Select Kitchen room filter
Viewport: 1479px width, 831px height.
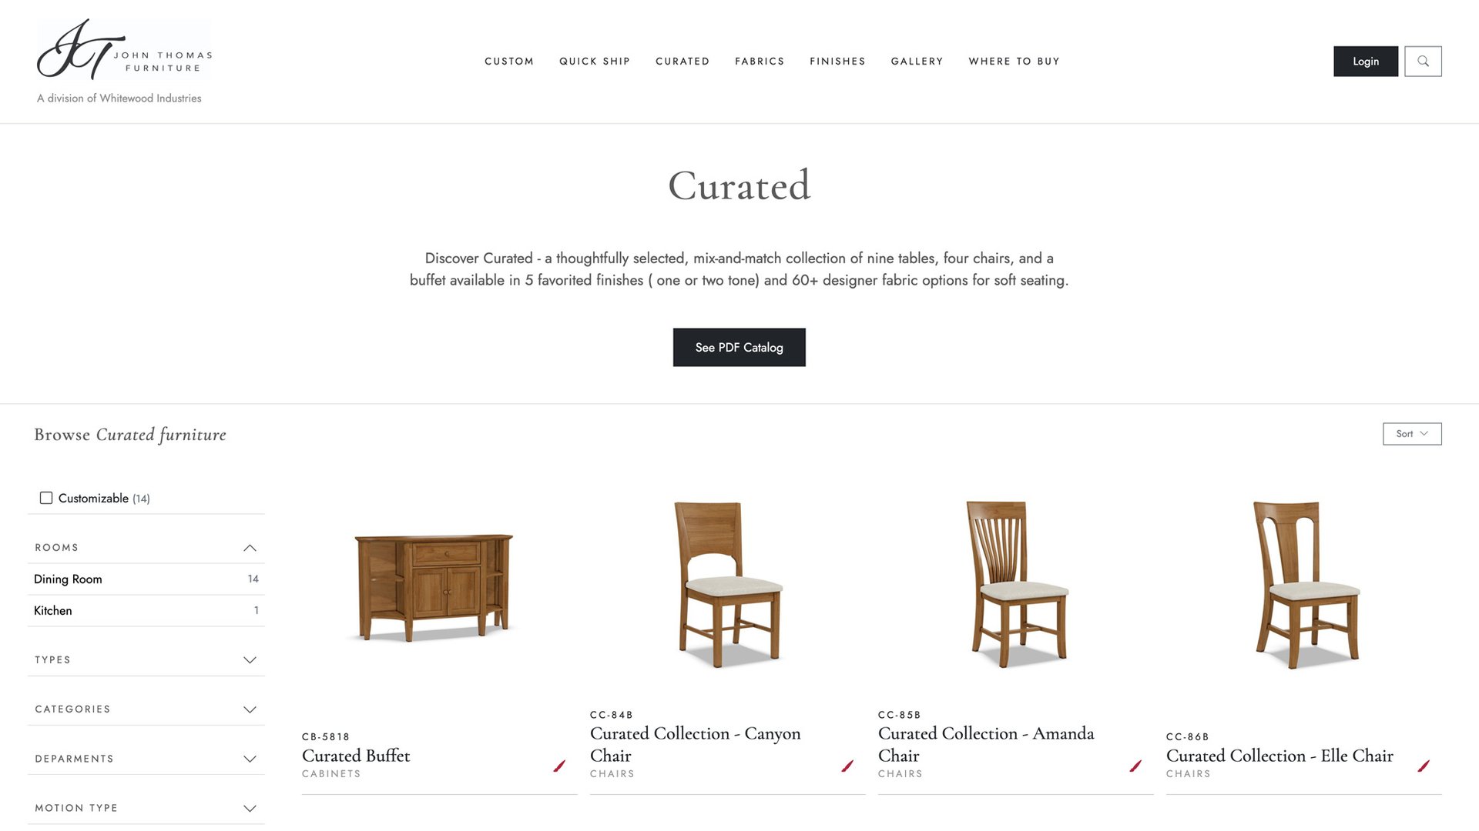click(53, 610)
